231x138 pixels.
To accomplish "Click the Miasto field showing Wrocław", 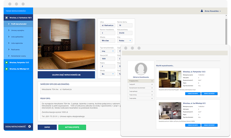I will [108, 40].
